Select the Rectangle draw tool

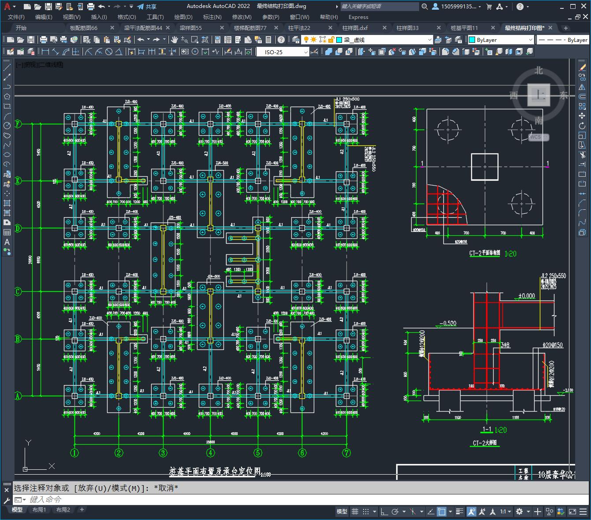coord(7,106)
